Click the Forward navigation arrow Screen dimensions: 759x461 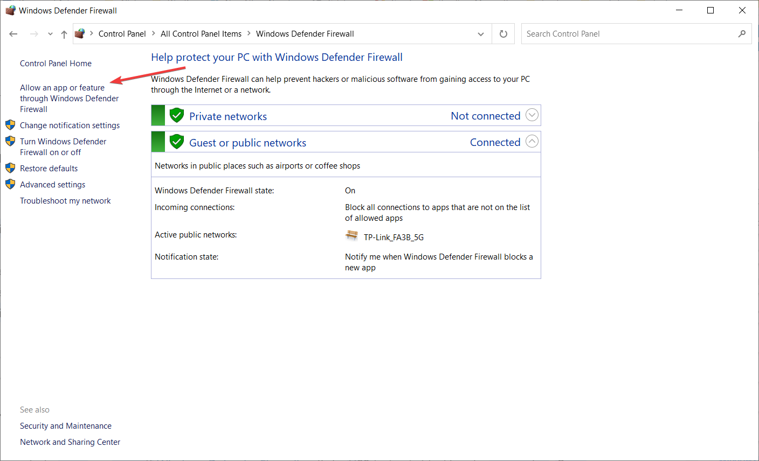pyautogui.click(x=34, y=34)
